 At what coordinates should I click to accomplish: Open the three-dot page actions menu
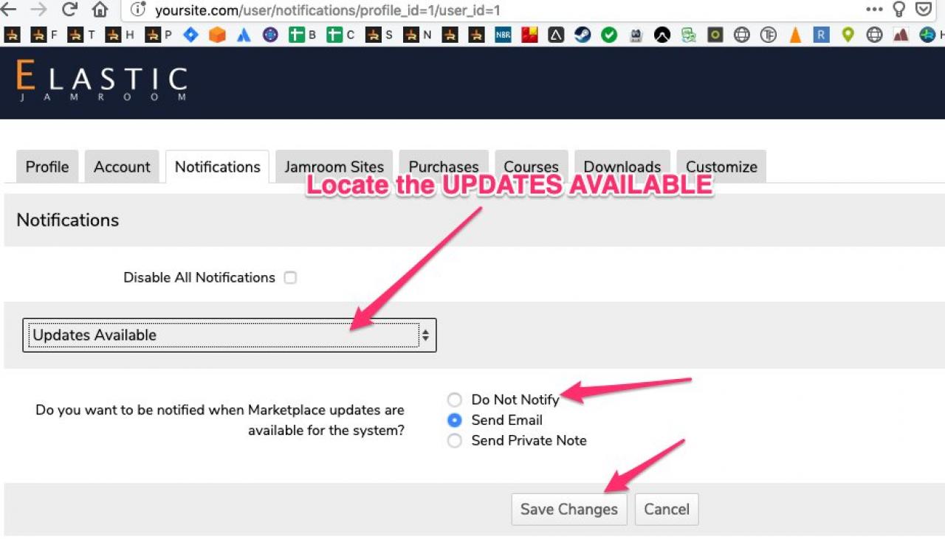[x=874, y=10]
